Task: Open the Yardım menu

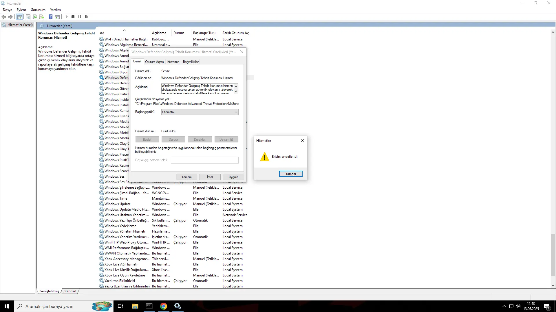Action: (x=55, y=10)
